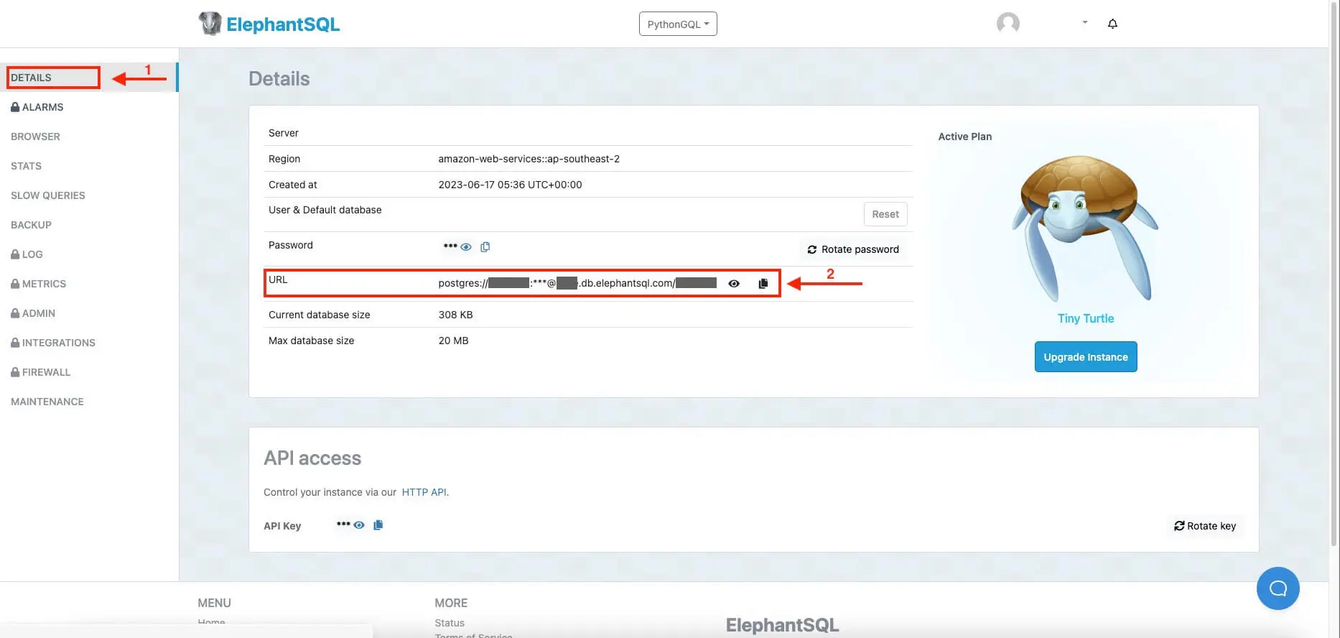Click the ElephantSQL elephant logo

coord(210,24)
